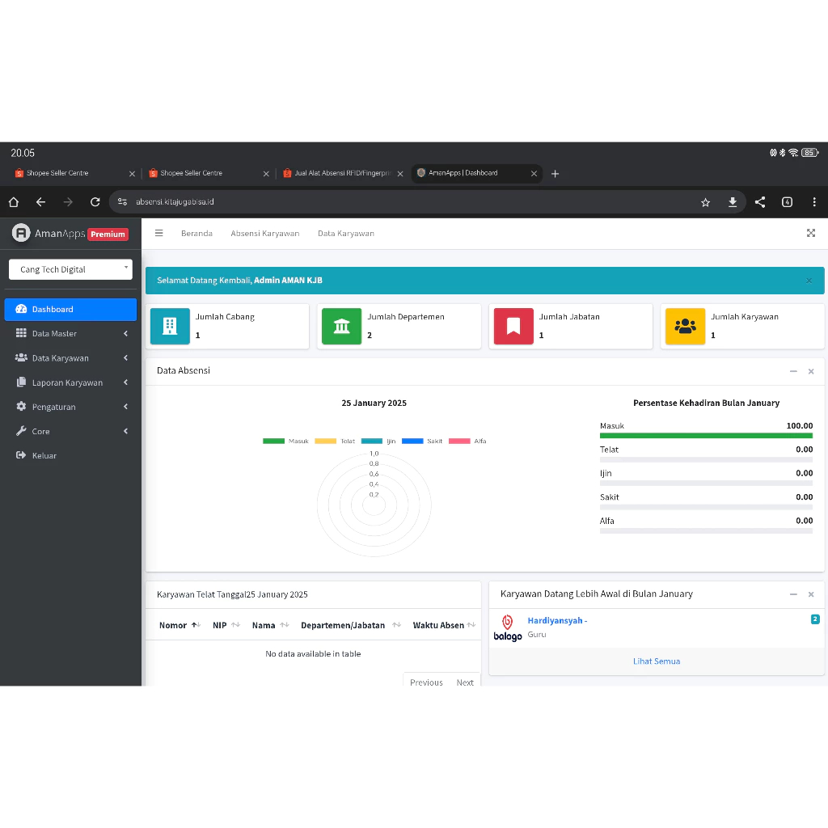The width and height of the screenshot is (828, 828).
Task: Click the Jumlah Departemen bank icon
Action: coord(341,326)
